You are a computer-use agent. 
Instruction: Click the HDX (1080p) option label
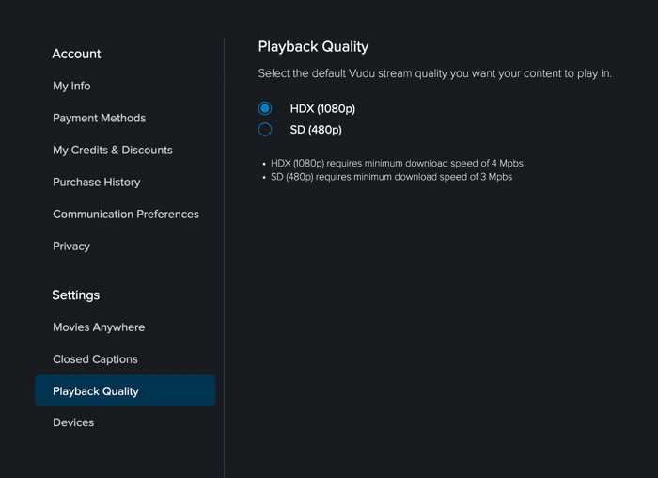pos(322,108)
